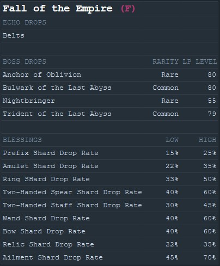220x266 pixels.
Task: Select Prefix Shard Drop Rate blessing
Action: [109, 153]
